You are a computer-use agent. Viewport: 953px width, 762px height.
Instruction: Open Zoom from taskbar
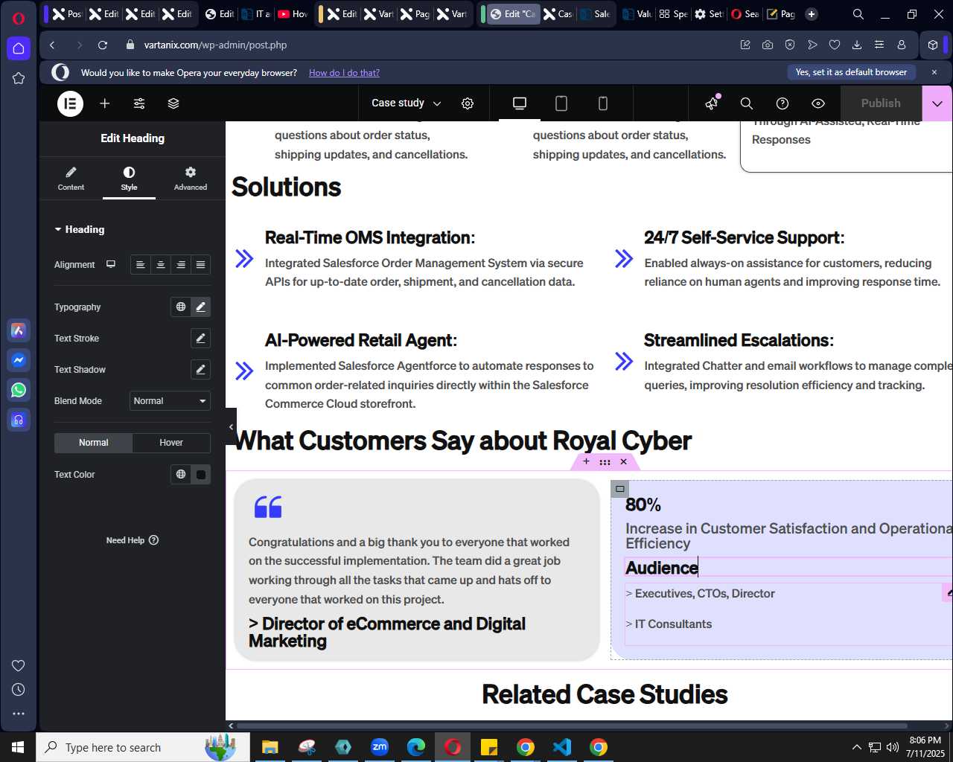(380, 747)
